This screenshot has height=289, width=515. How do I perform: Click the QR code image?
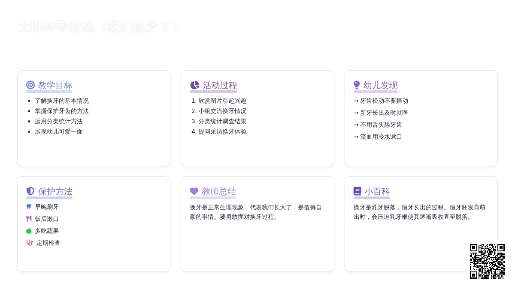[x=487, y=261]
